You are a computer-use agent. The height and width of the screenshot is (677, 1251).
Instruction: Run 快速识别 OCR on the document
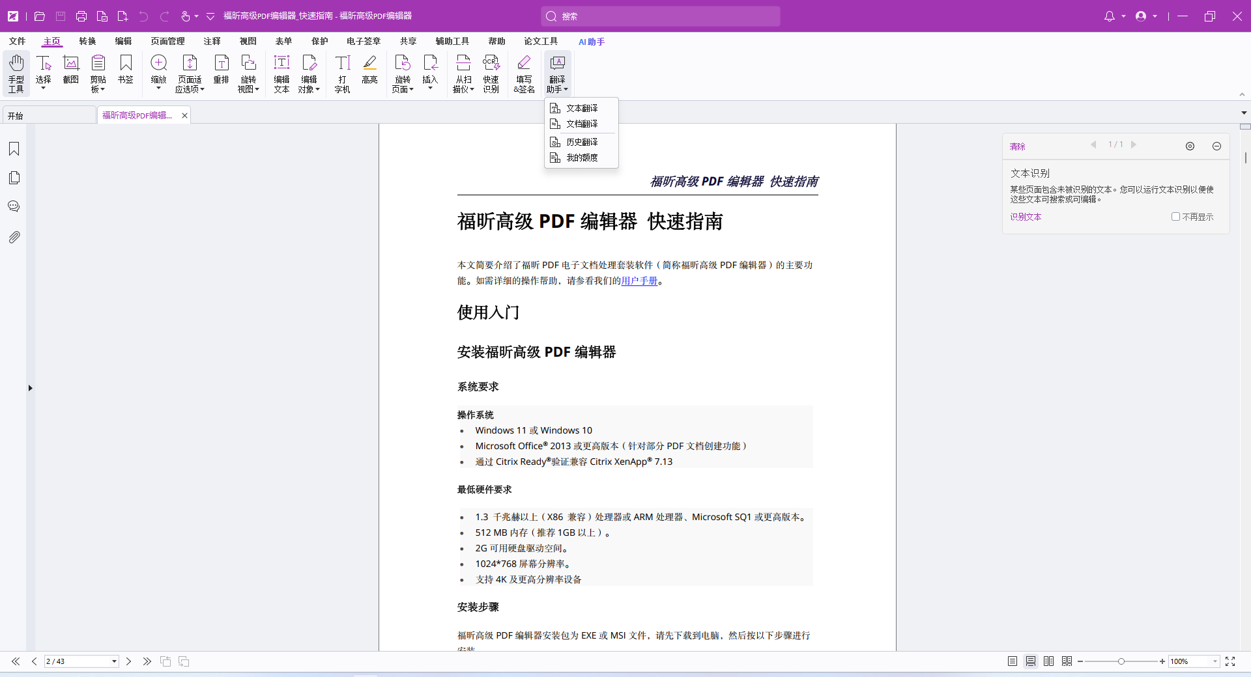point(491,72)
